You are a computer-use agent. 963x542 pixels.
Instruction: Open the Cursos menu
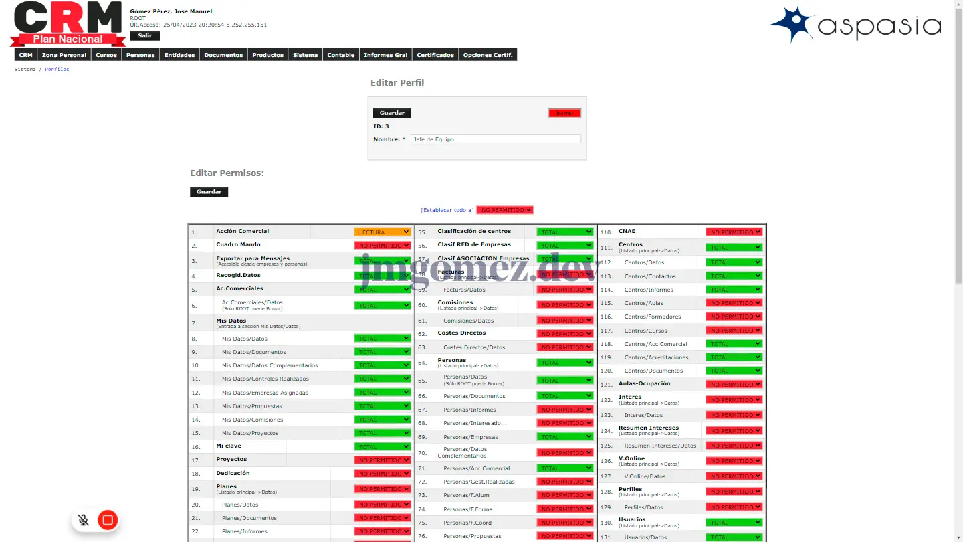(x=106, y=55)
